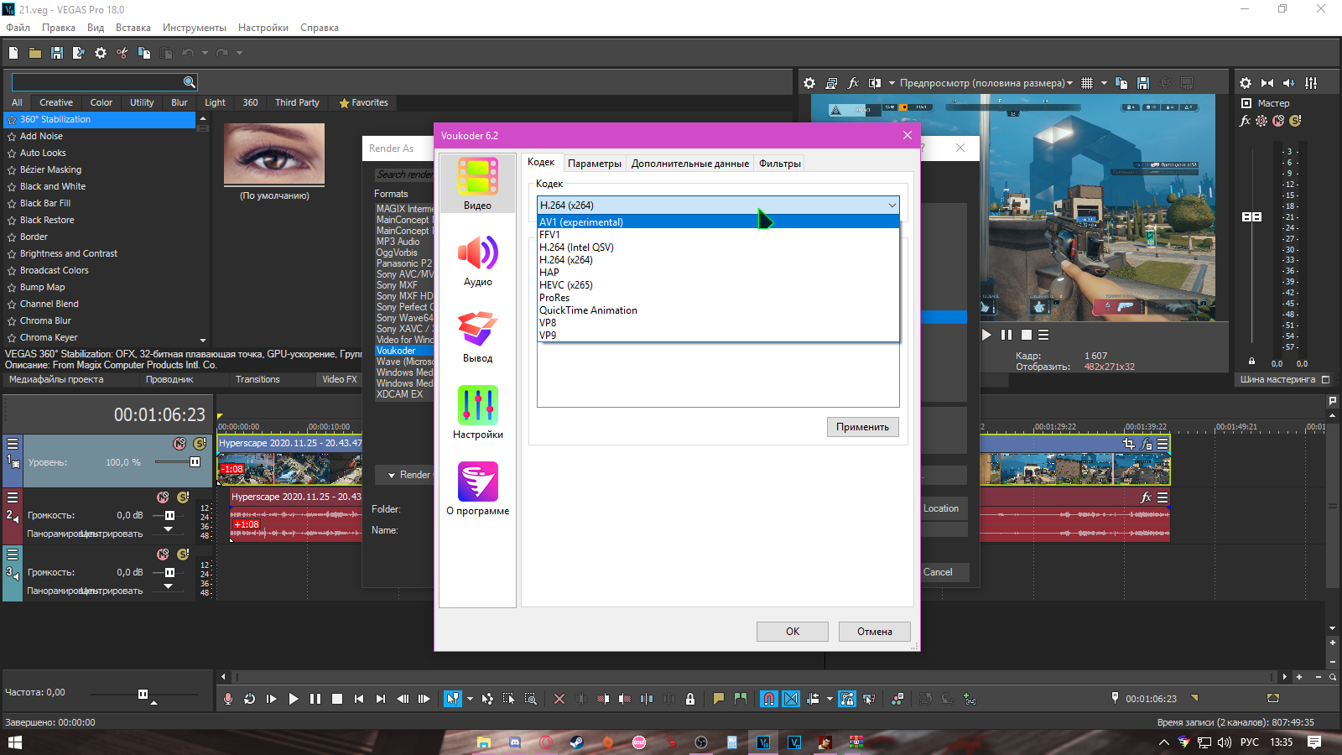The height and width of the screenshot is (755, 1342).
Task: Open preview quality dropdown Предпросмотр
Action: tap(986, 83)
